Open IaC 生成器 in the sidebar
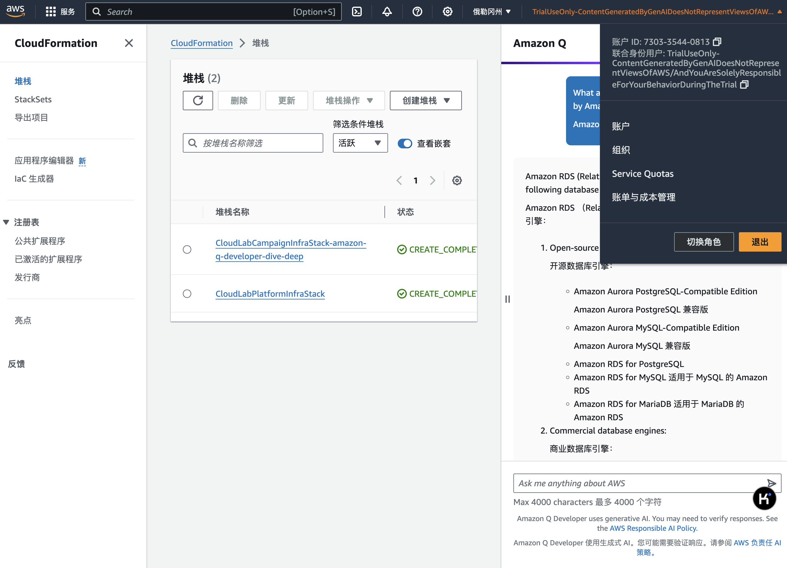The height and width of the screenshot is (568, 787). (34, 179)
